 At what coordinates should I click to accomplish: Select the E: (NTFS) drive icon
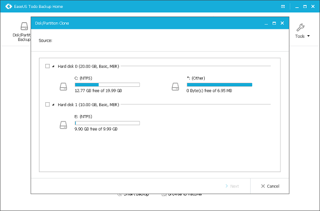coord(63,125)
